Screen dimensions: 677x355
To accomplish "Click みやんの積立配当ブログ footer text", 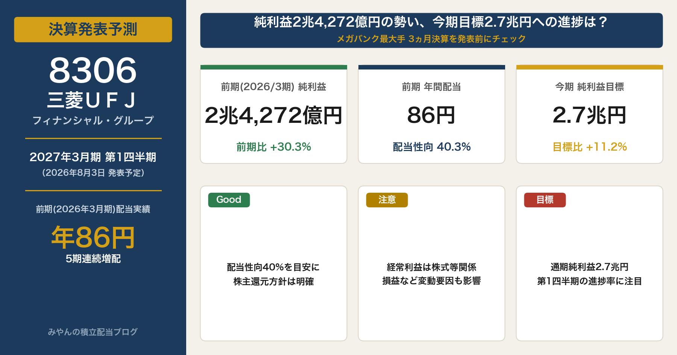I will click(x=93, y=332).
